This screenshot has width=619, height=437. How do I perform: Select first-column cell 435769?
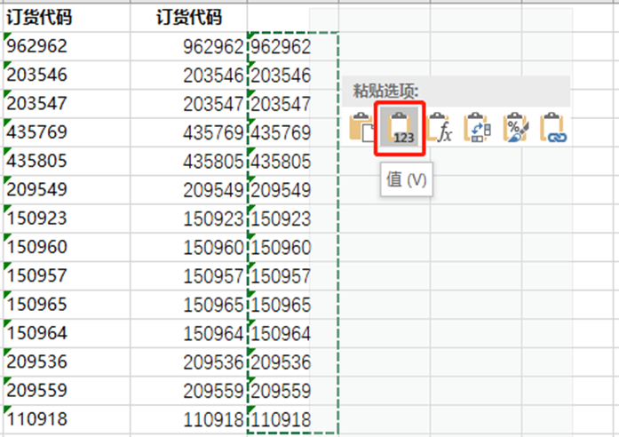[67, 132]
